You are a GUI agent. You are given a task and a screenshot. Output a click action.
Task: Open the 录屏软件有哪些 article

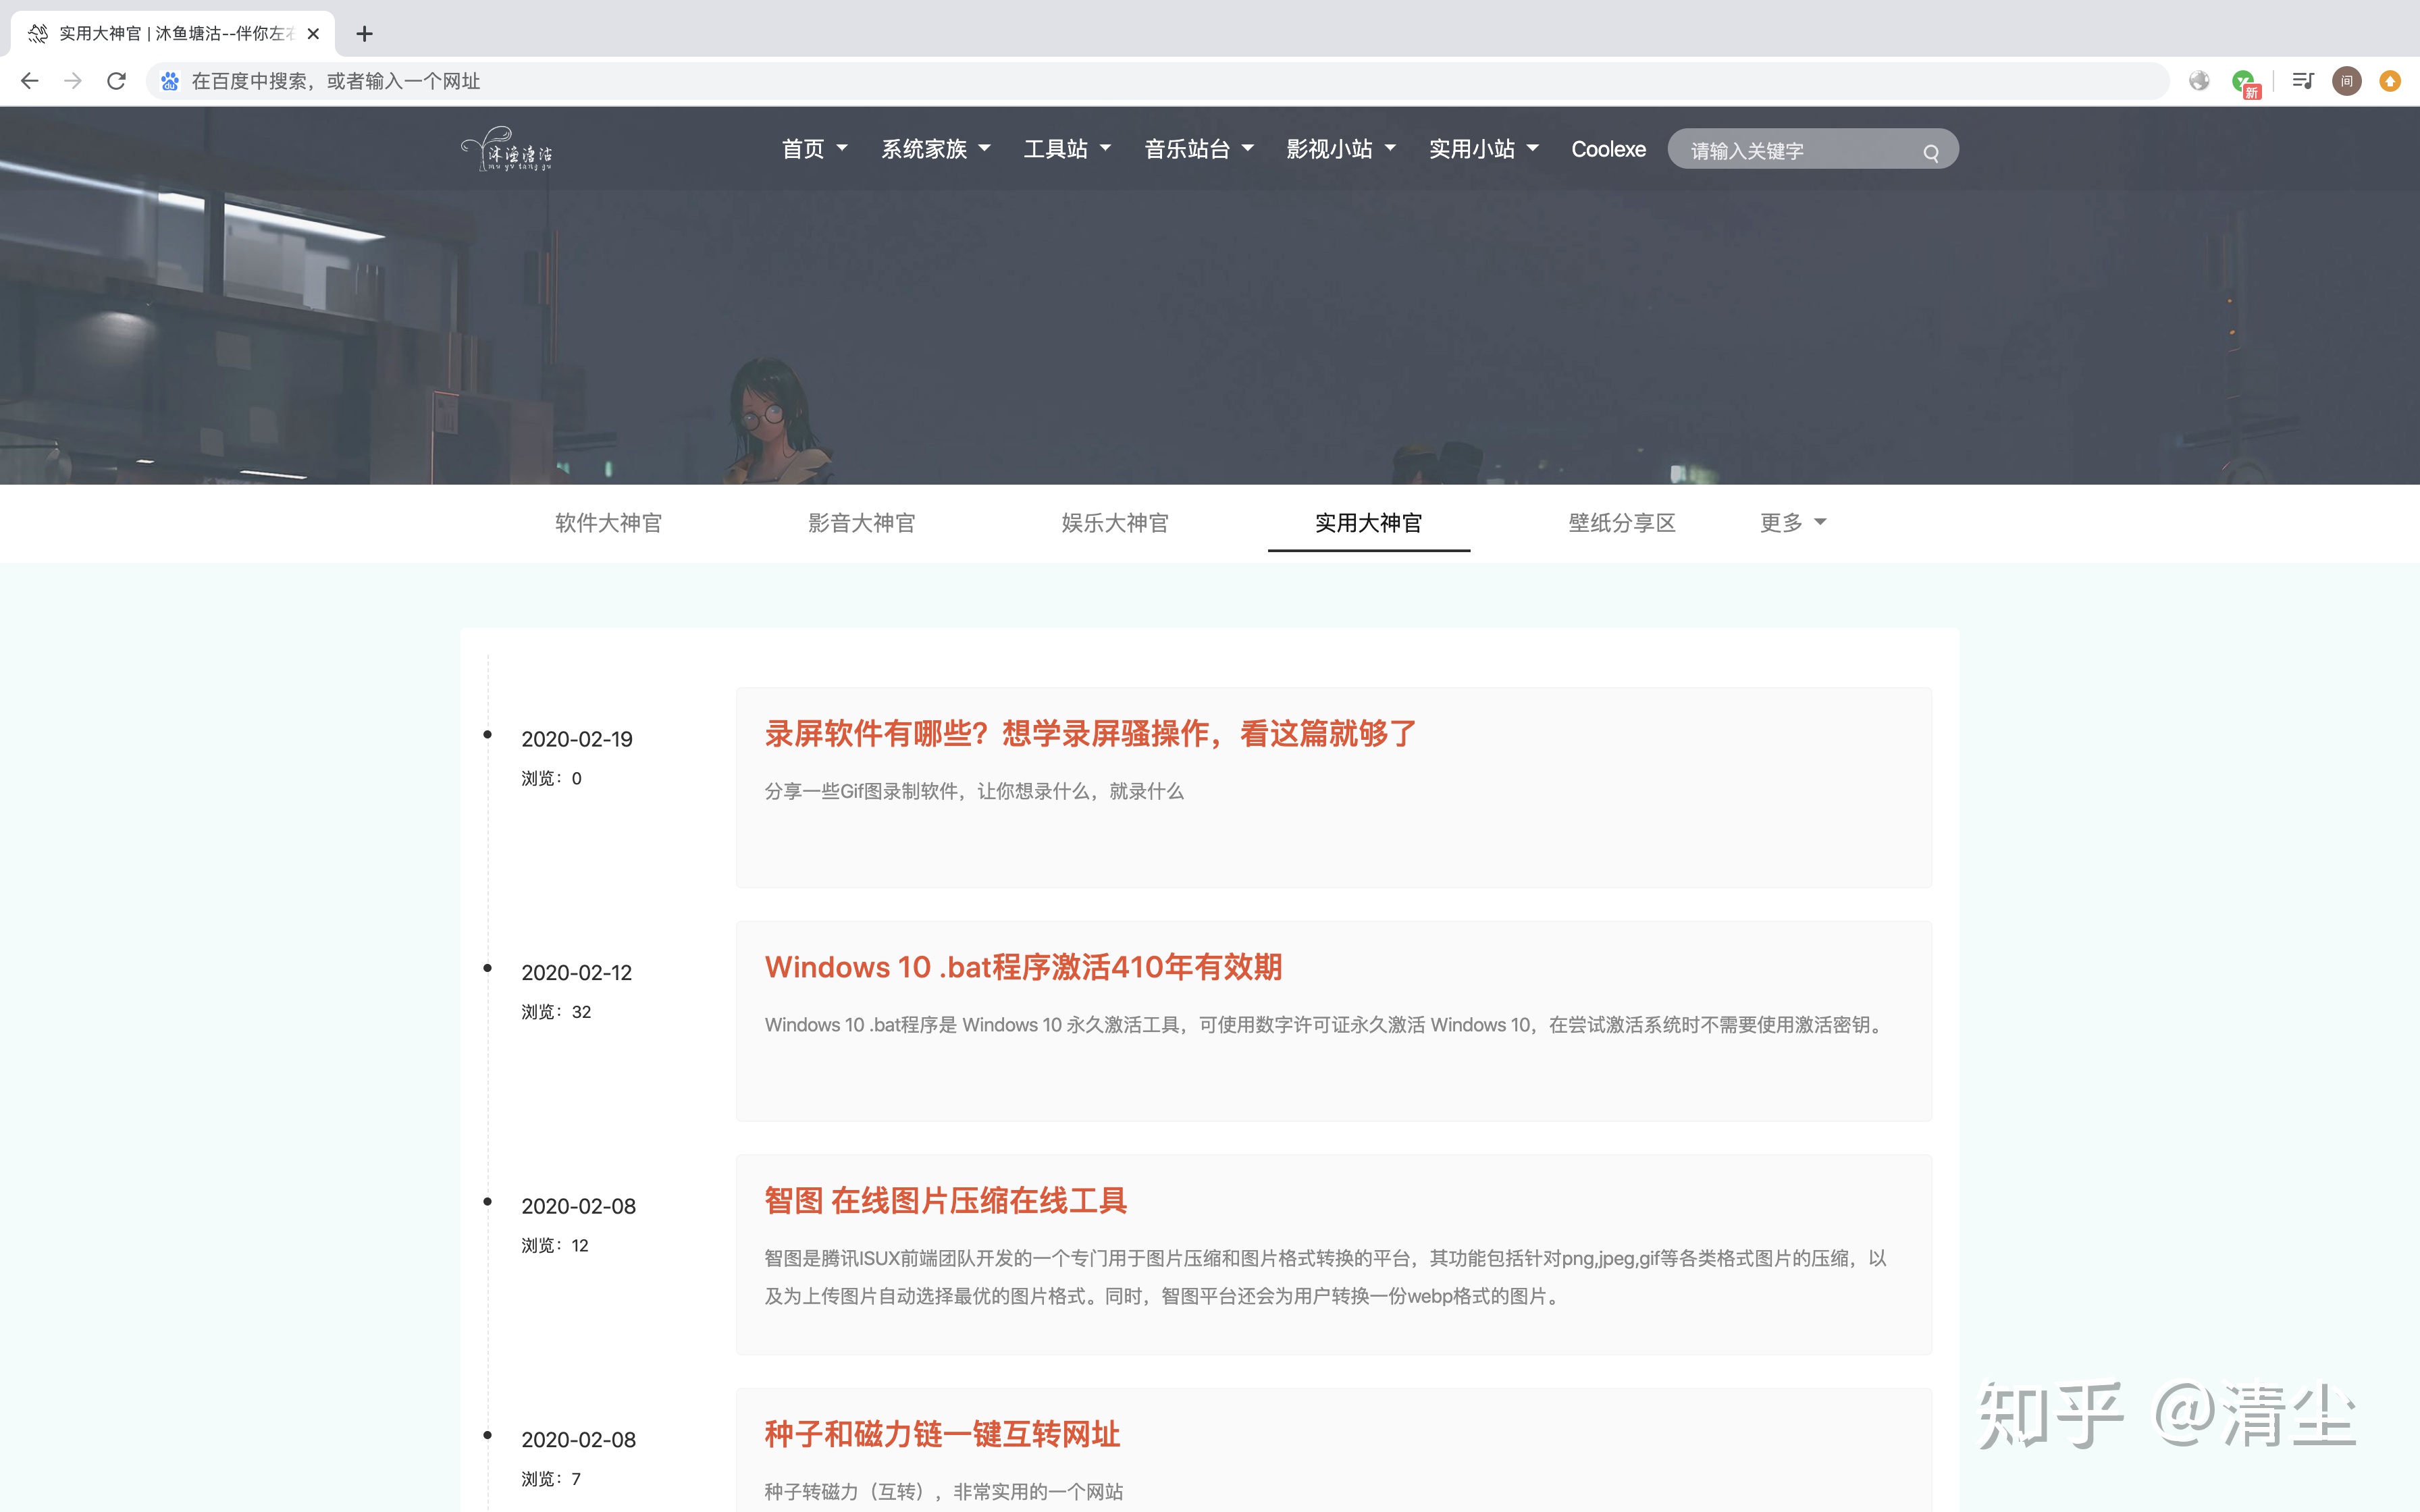pos(1090,733)
